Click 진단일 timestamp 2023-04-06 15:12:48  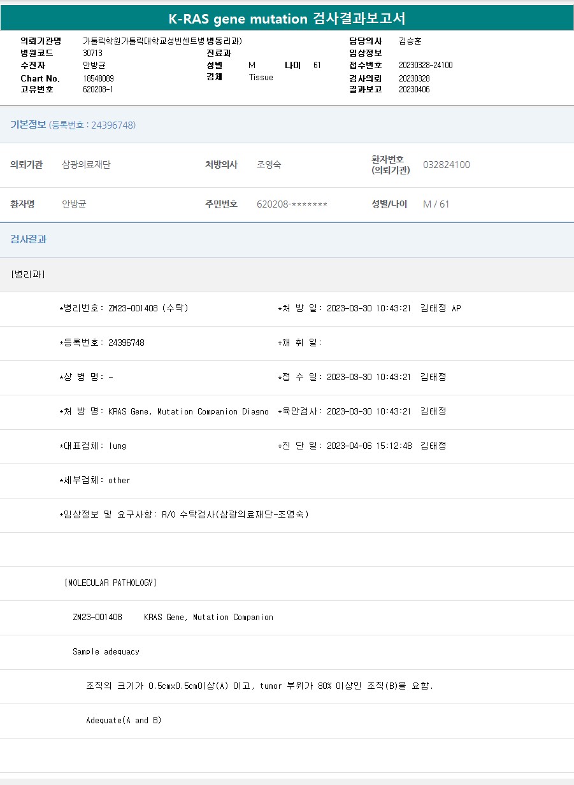369,446
